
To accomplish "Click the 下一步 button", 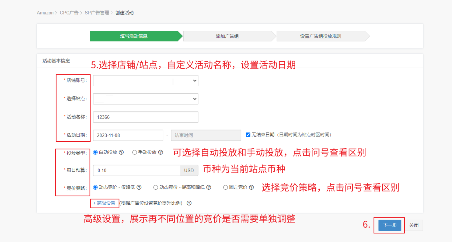I will click(x=390, y=225).
